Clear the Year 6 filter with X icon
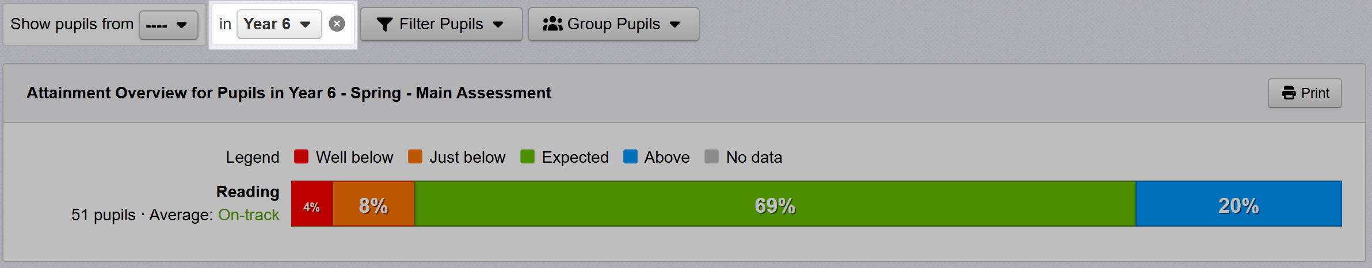Image resolution: width=1372 pixels, height=268 pixels. [x=337, y=24]
